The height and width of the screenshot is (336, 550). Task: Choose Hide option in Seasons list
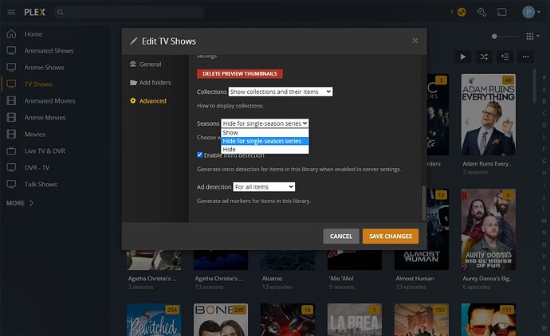pyautogui.click(x=265, y=149)
